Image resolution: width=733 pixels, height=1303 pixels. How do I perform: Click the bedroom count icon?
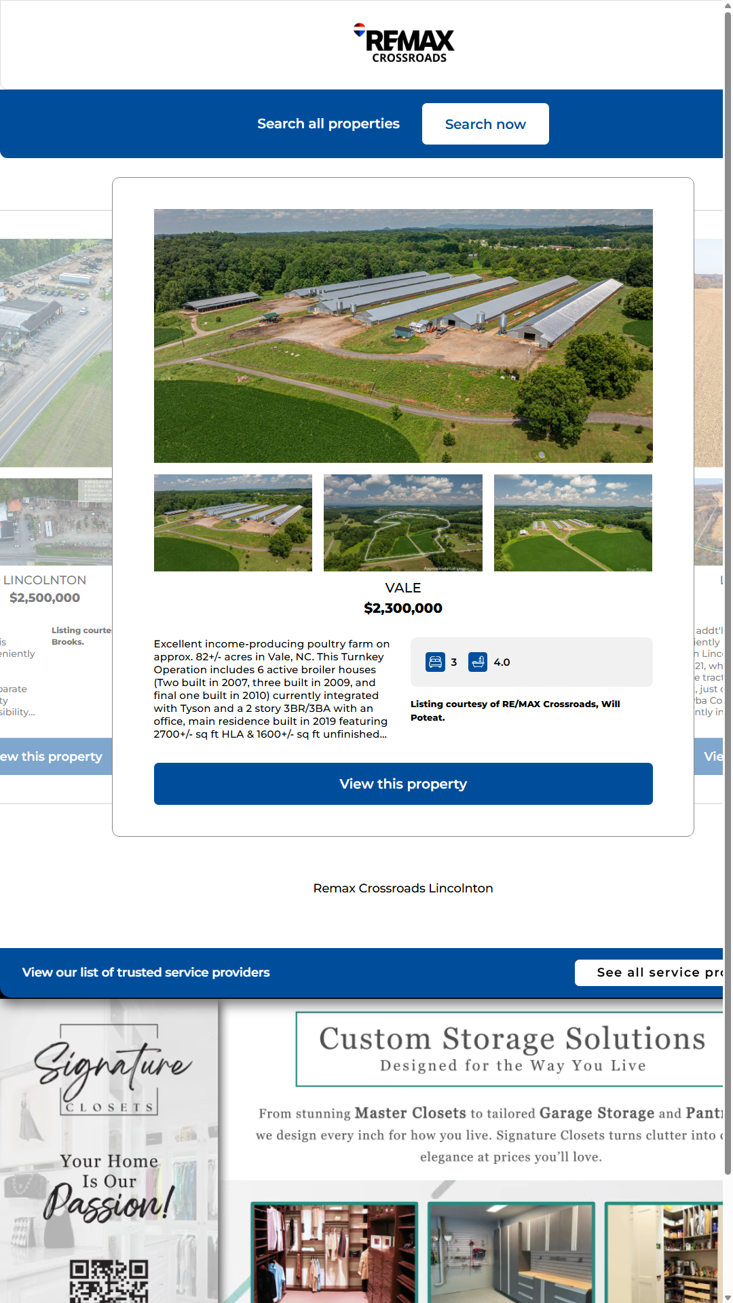[435, 662]
